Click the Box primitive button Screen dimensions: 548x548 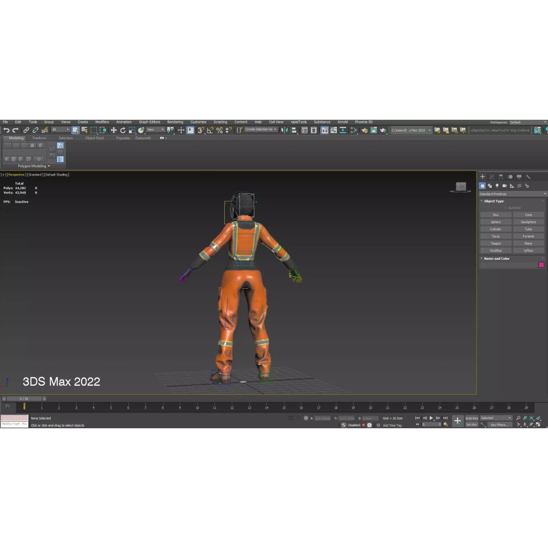click(496, 215)
